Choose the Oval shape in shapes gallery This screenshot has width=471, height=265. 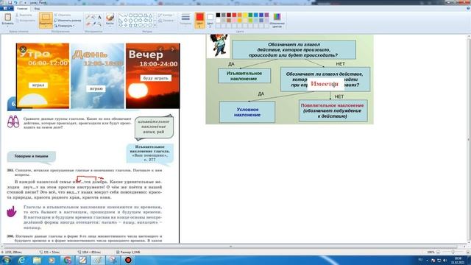click(x=131, y=15)
